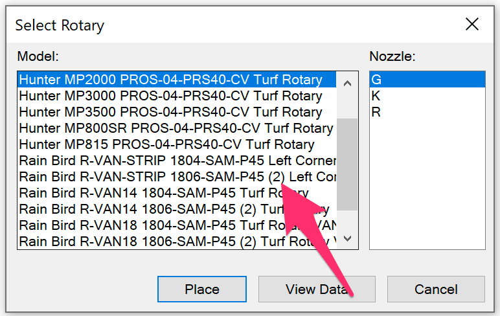Select Hunter MP800SR PROS-04-PRS40-CV Turf Rotary
Screen dimensions: 500x316
coord(177,128)
